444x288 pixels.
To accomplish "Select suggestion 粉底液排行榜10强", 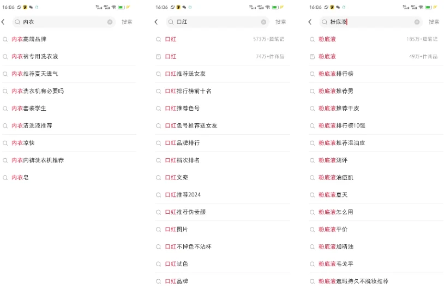I will click(x=342, y=125).
